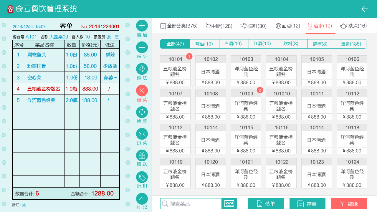This screenshot has width=377, height=212.
Task: Click the 少放盐 cooking method cell
Action: (110, 66)
